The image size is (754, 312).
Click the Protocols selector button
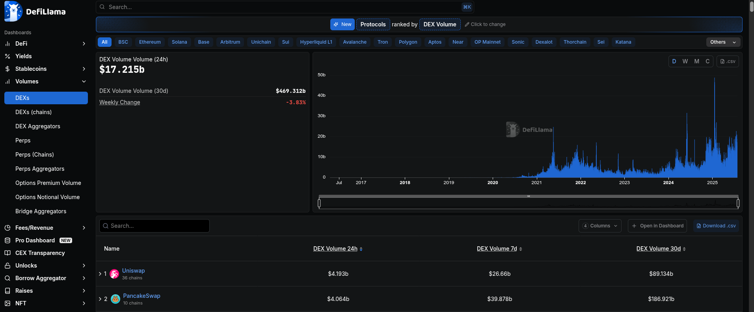(373, 24)
